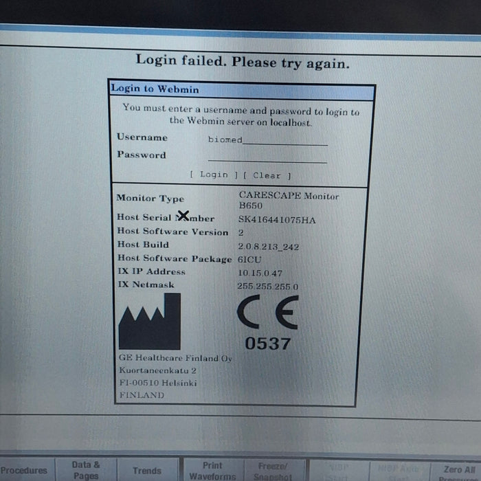
Task: Click the [ Clear ] button
Action: 267,175
